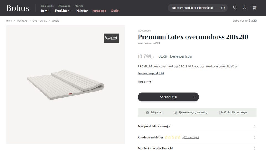Screen dimensions: 266x154
Task: Click the Wonderland brand badge on image
Action: point(111,38)
